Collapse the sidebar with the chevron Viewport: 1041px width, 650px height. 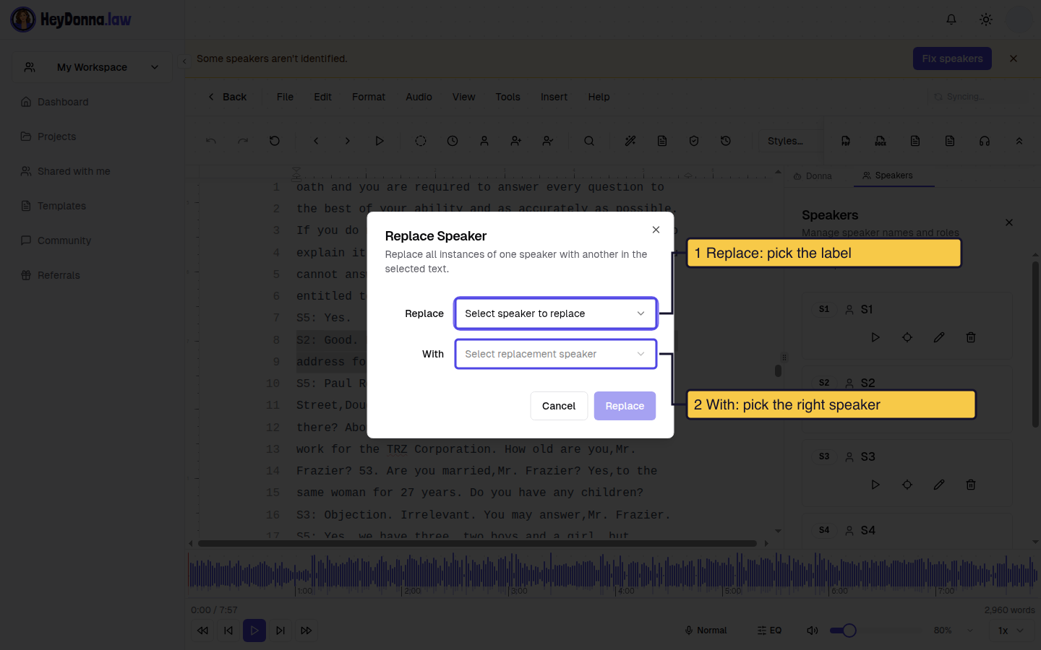184,61
